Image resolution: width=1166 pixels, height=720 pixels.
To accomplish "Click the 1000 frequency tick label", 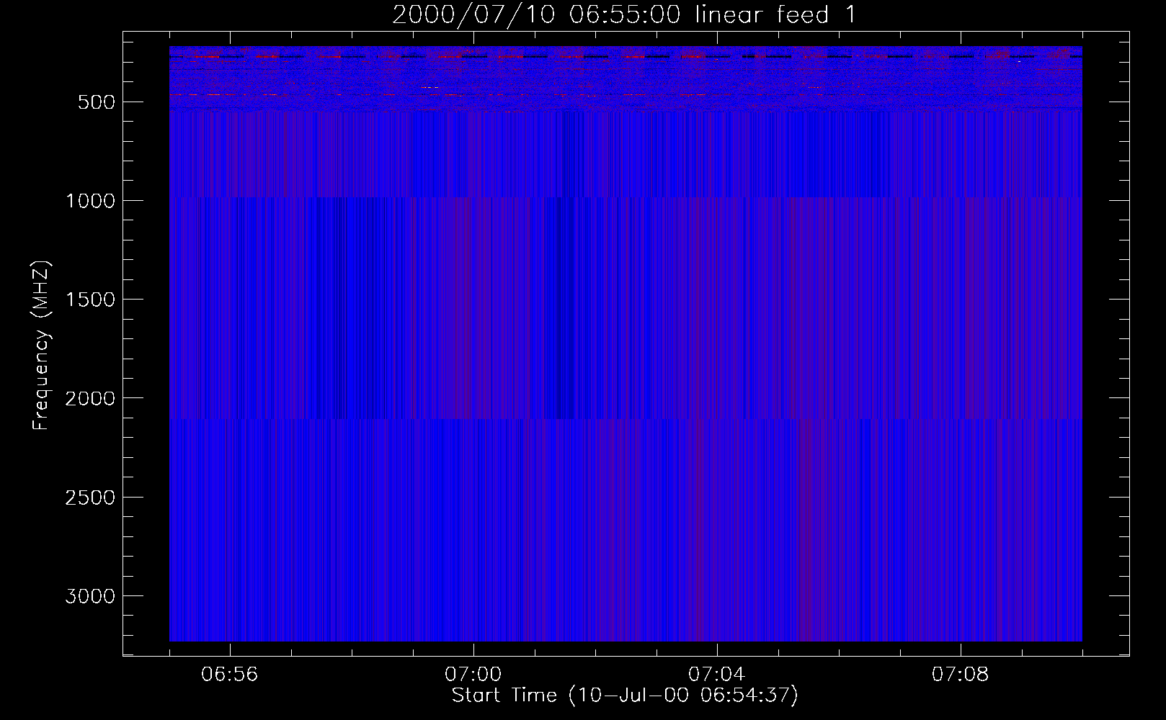I will tap(90, 201).
